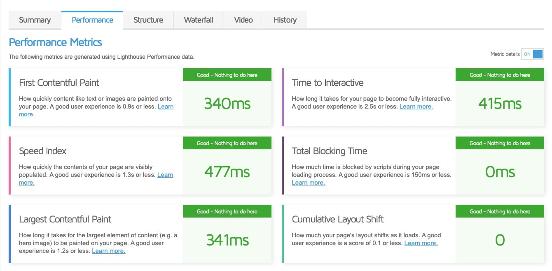Image resolution: width=552 pixels, height=271 pixels.
Task: Click the 340ms First Contentful Paint value
Action: [x=227, y=104]
